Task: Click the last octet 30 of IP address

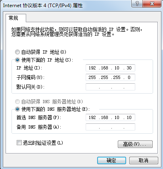Action: tap(129, 68)
